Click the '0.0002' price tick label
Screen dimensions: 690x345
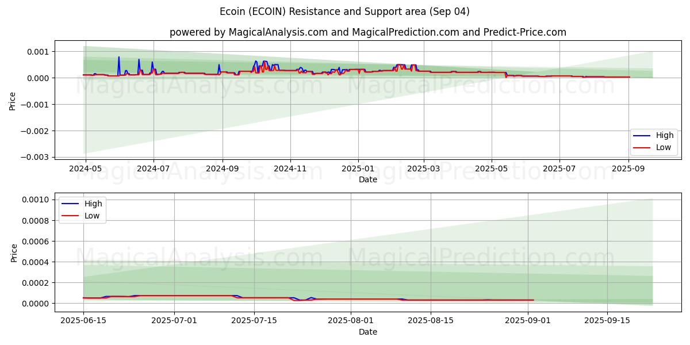[36, 282]
